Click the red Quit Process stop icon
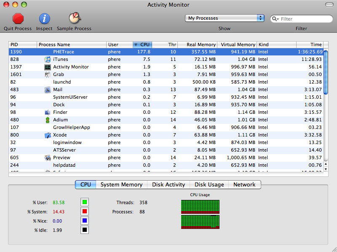This screenshot has height=252, width=337. click(x=18, y=18)
